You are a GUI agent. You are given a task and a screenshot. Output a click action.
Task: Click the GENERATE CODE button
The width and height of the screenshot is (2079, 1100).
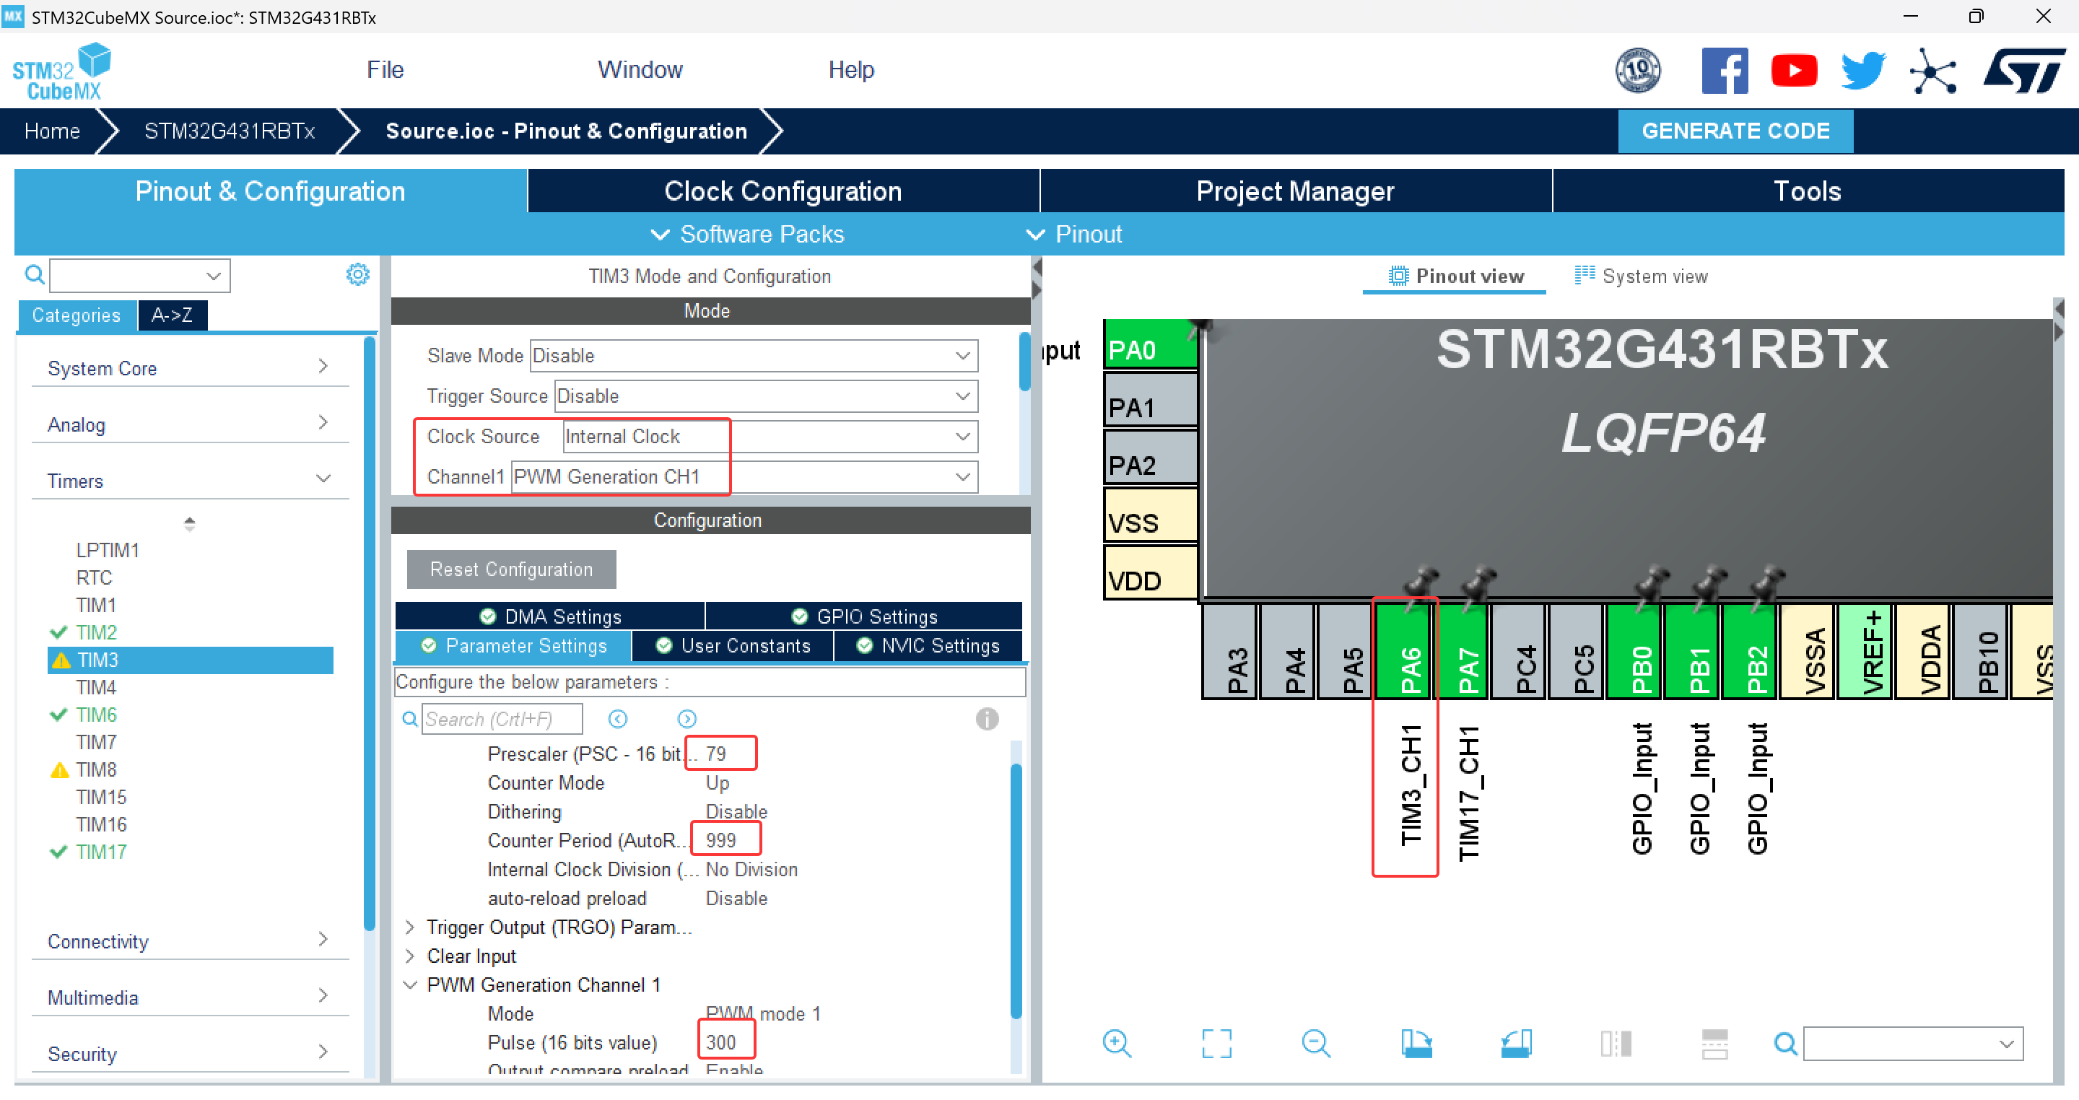click(1735, 131)
